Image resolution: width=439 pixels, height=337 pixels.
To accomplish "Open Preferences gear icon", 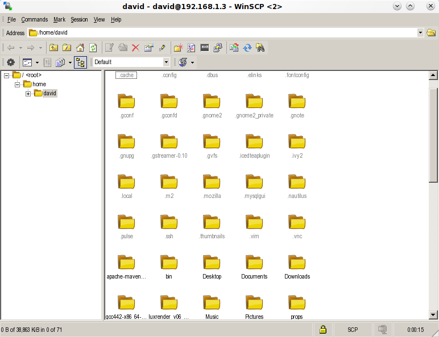I will [11, 62].
